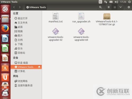Click the VMware Tools path bar button

click(36, 7)
